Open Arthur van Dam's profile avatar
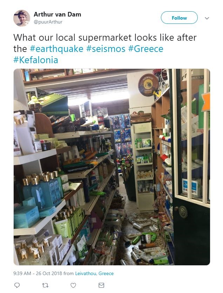This screenshot has width=223, height=293. tap(22, 18)
